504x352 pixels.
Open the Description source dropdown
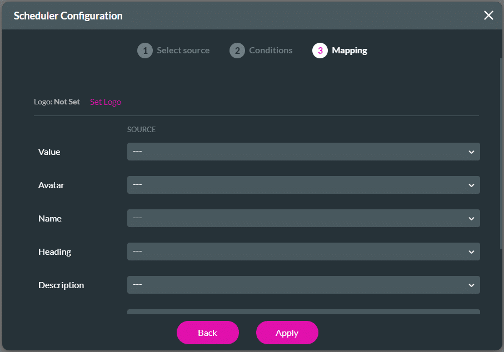pyautogui.click(x=303, y=285)
